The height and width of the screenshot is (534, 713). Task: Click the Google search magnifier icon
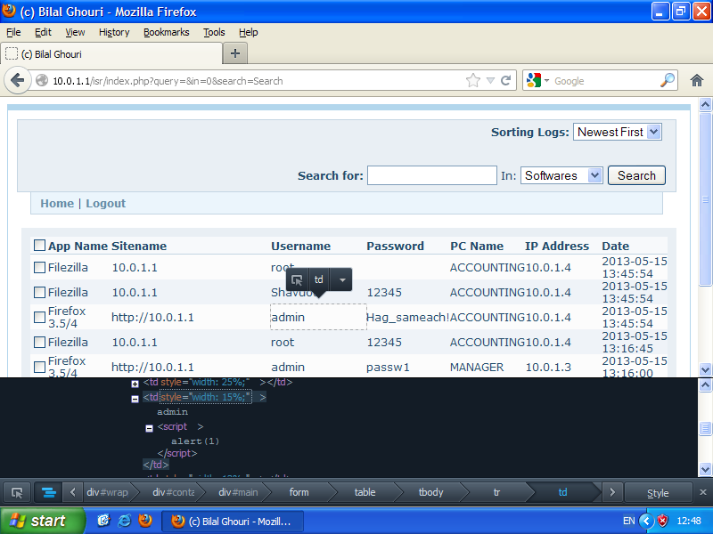(667, 80)
